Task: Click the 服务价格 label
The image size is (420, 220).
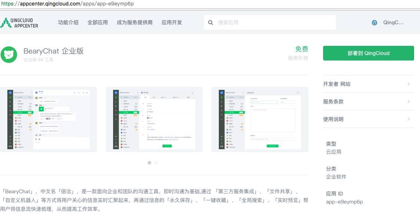Action: click(298, 58)
